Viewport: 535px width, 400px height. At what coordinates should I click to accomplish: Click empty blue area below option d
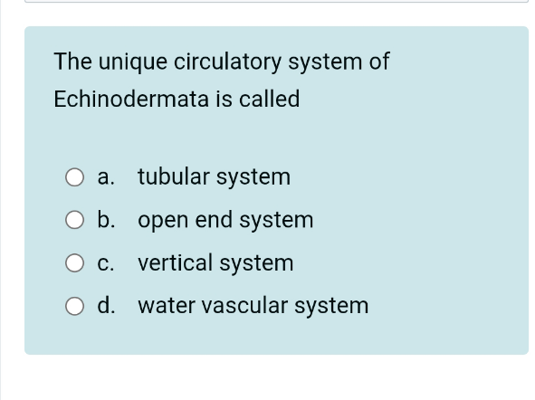pyautogui.click(x=276, y=336)
